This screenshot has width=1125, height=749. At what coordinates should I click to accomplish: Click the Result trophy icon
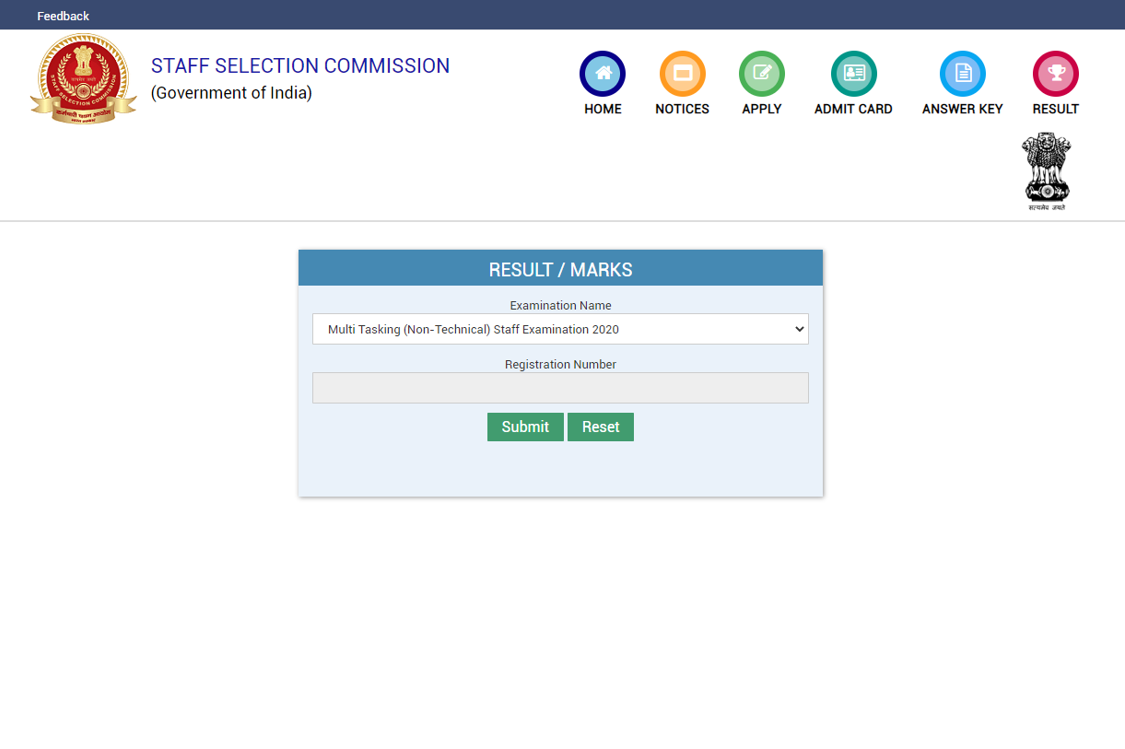(1056, 74)
